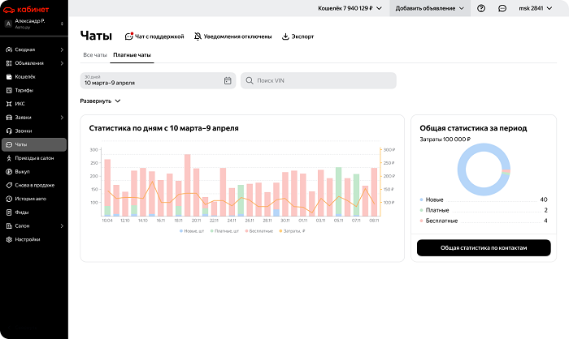Toggle the Costs series in chart legend
Viewport: 569px width, 339px height.
[x=290, y=231]
